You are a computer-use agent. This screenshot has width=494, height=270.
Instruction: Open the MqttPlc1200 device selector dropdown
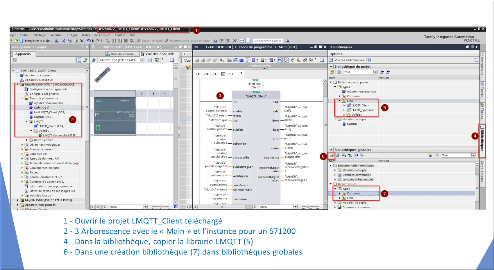[x=142, y=60]
